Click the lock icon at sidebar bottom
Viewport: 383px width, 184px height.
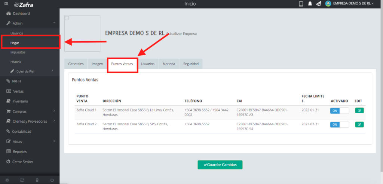coord(37,180)
